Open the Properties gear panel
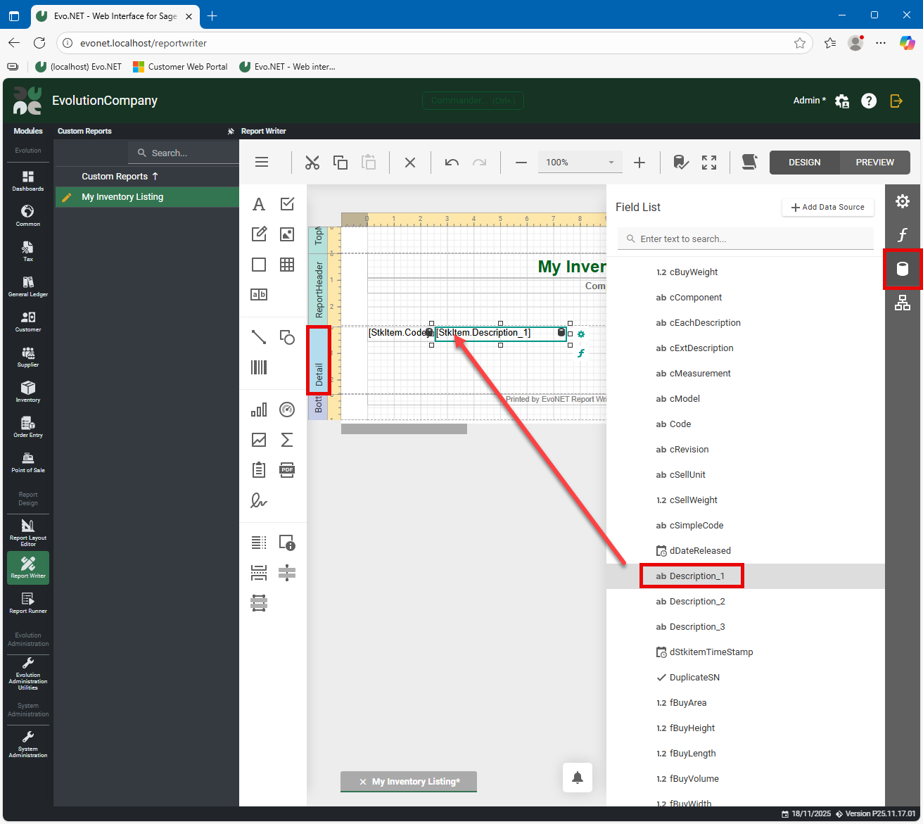 [x=902, y=202]
